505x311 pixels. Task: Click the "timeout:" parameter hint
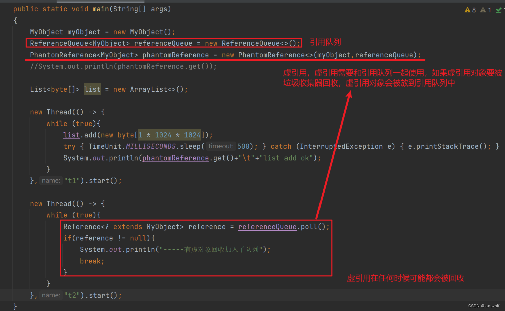[x=221, y=146]
